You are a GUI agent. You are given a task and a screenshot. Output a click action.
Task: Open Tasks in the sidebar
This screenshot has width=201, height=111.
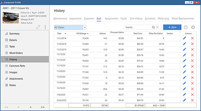[25, 47]
